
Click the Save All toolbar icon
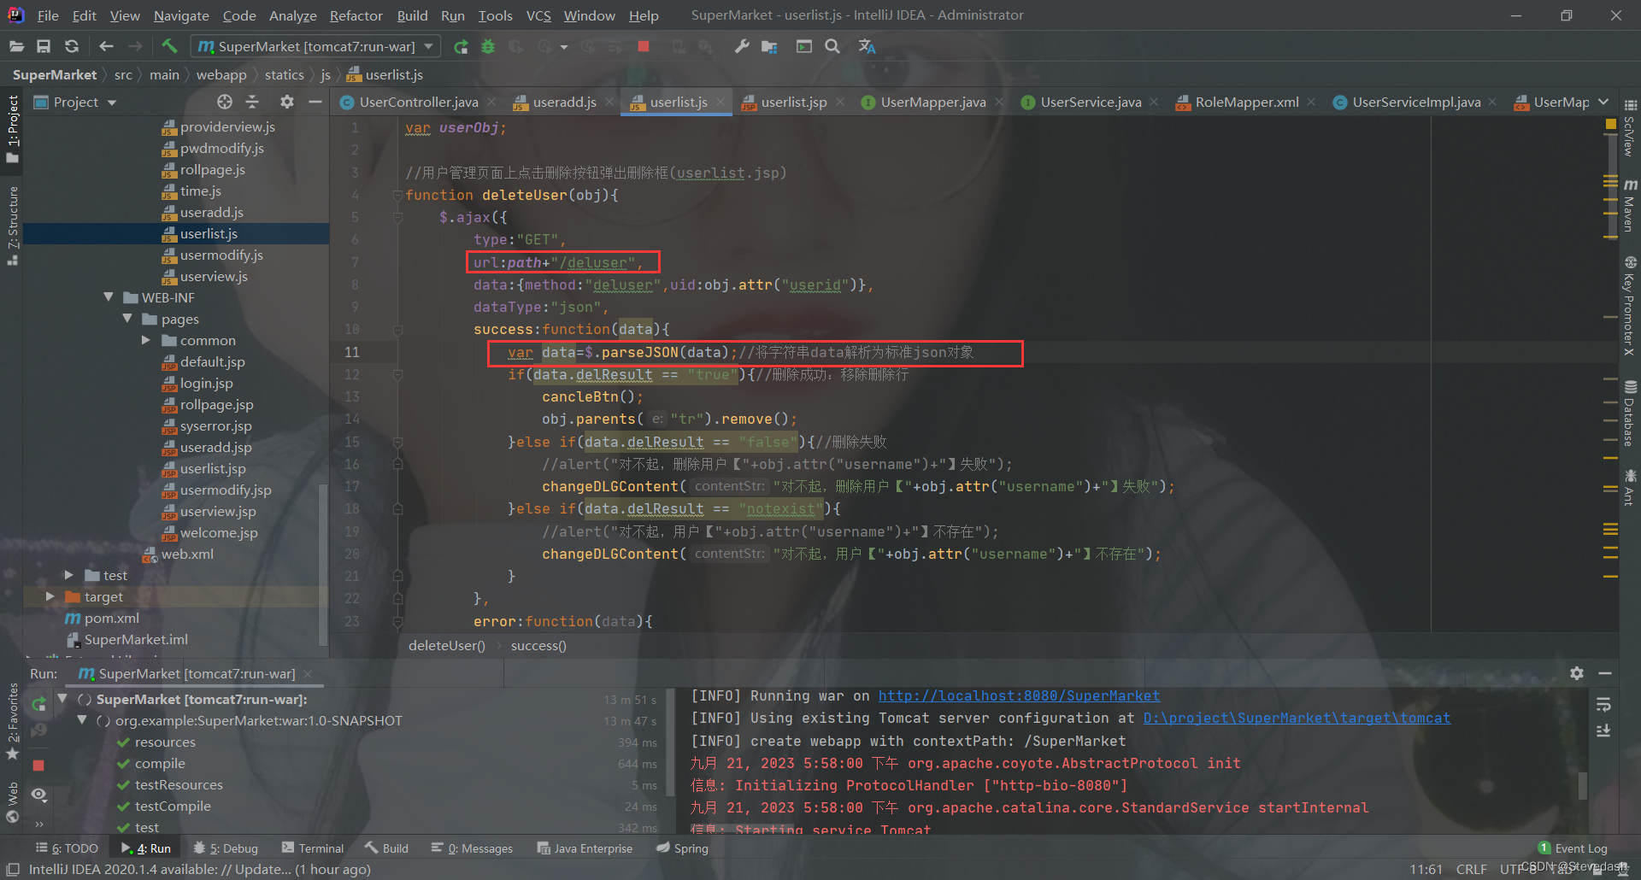[x=44, y=46]
